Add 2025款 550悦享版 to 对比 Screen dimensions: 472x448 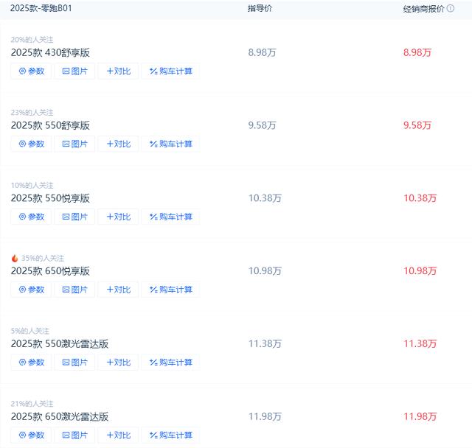pyautogui.click(x=118, y=217)
